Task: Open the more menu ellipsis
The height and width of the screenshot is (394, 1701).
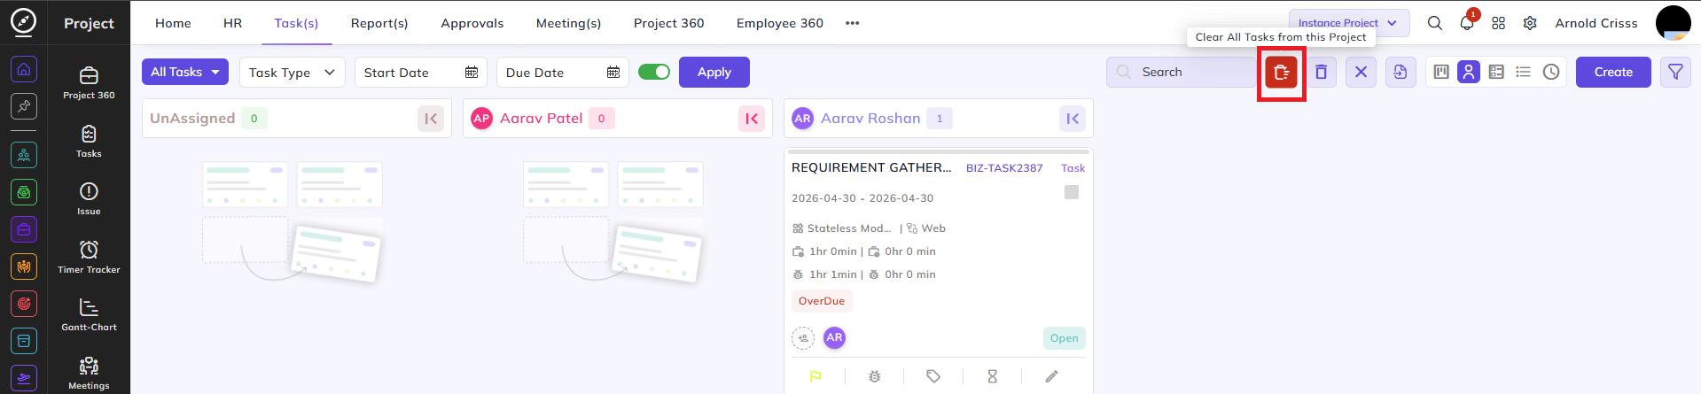Action: [852, 23]
